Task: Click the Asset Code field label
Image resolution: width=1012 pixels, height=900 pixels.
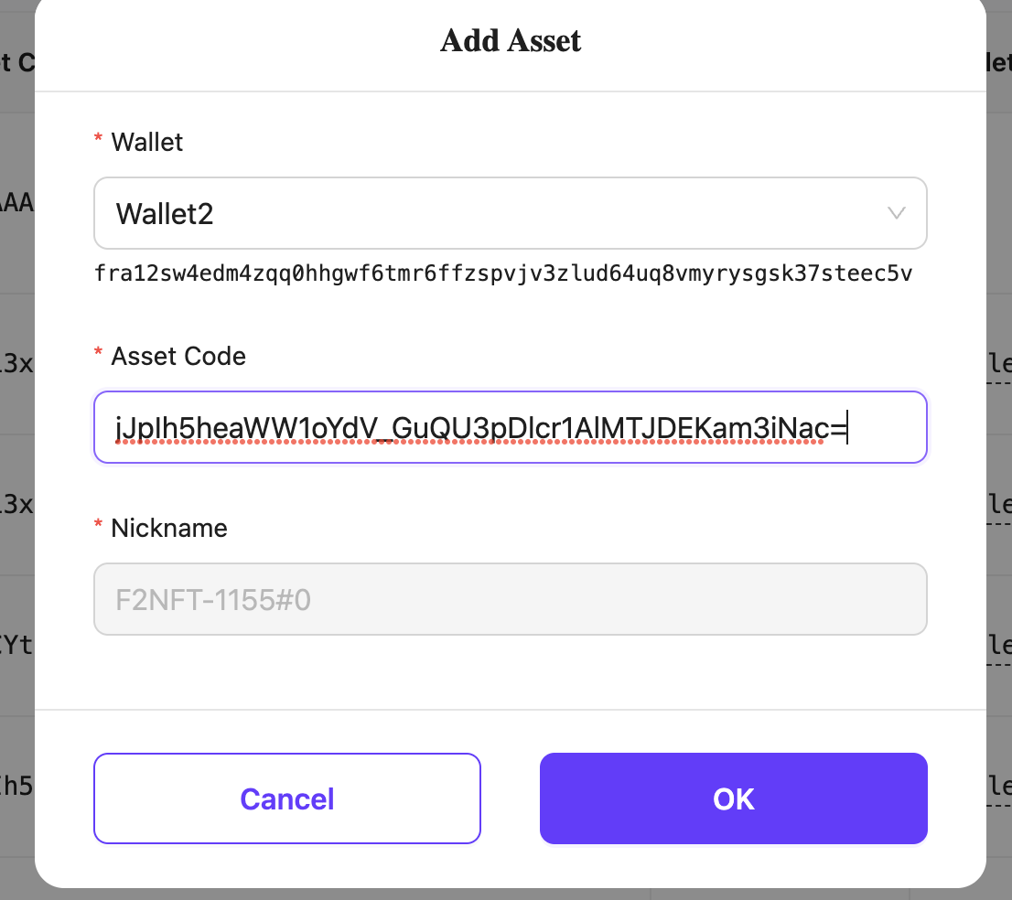Action: point(178,356)
